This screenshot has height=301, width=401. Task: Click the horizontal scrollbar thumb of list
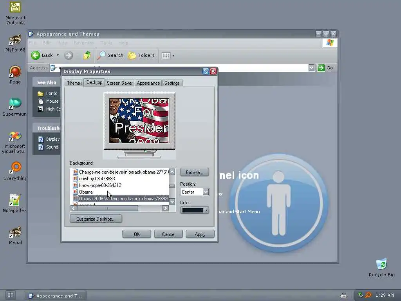[x=108, y=209]
